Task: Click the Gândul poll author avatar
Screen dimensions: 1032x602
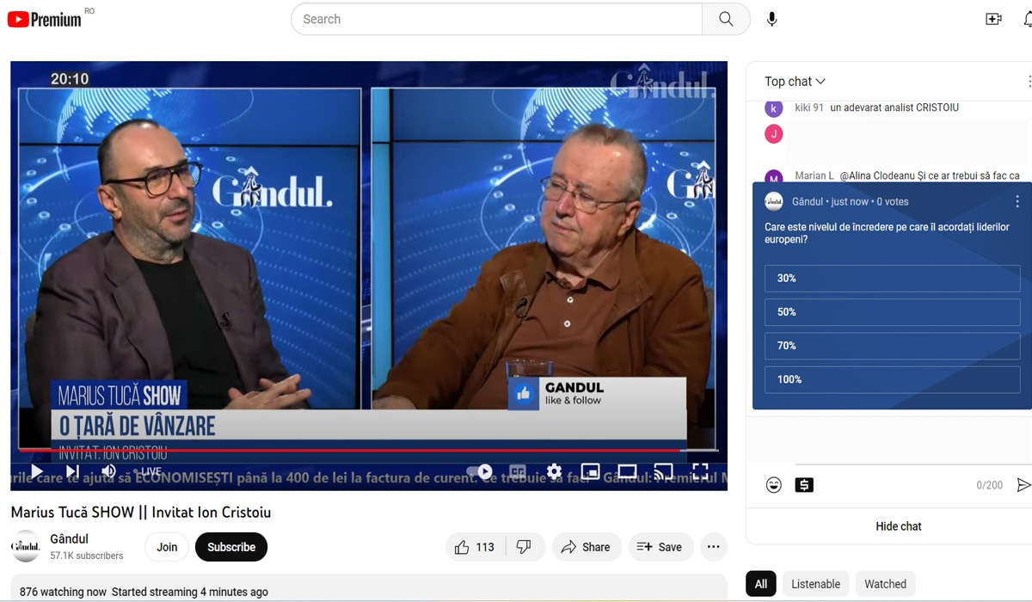Action: pyautogui.click(x=774, y=201)
